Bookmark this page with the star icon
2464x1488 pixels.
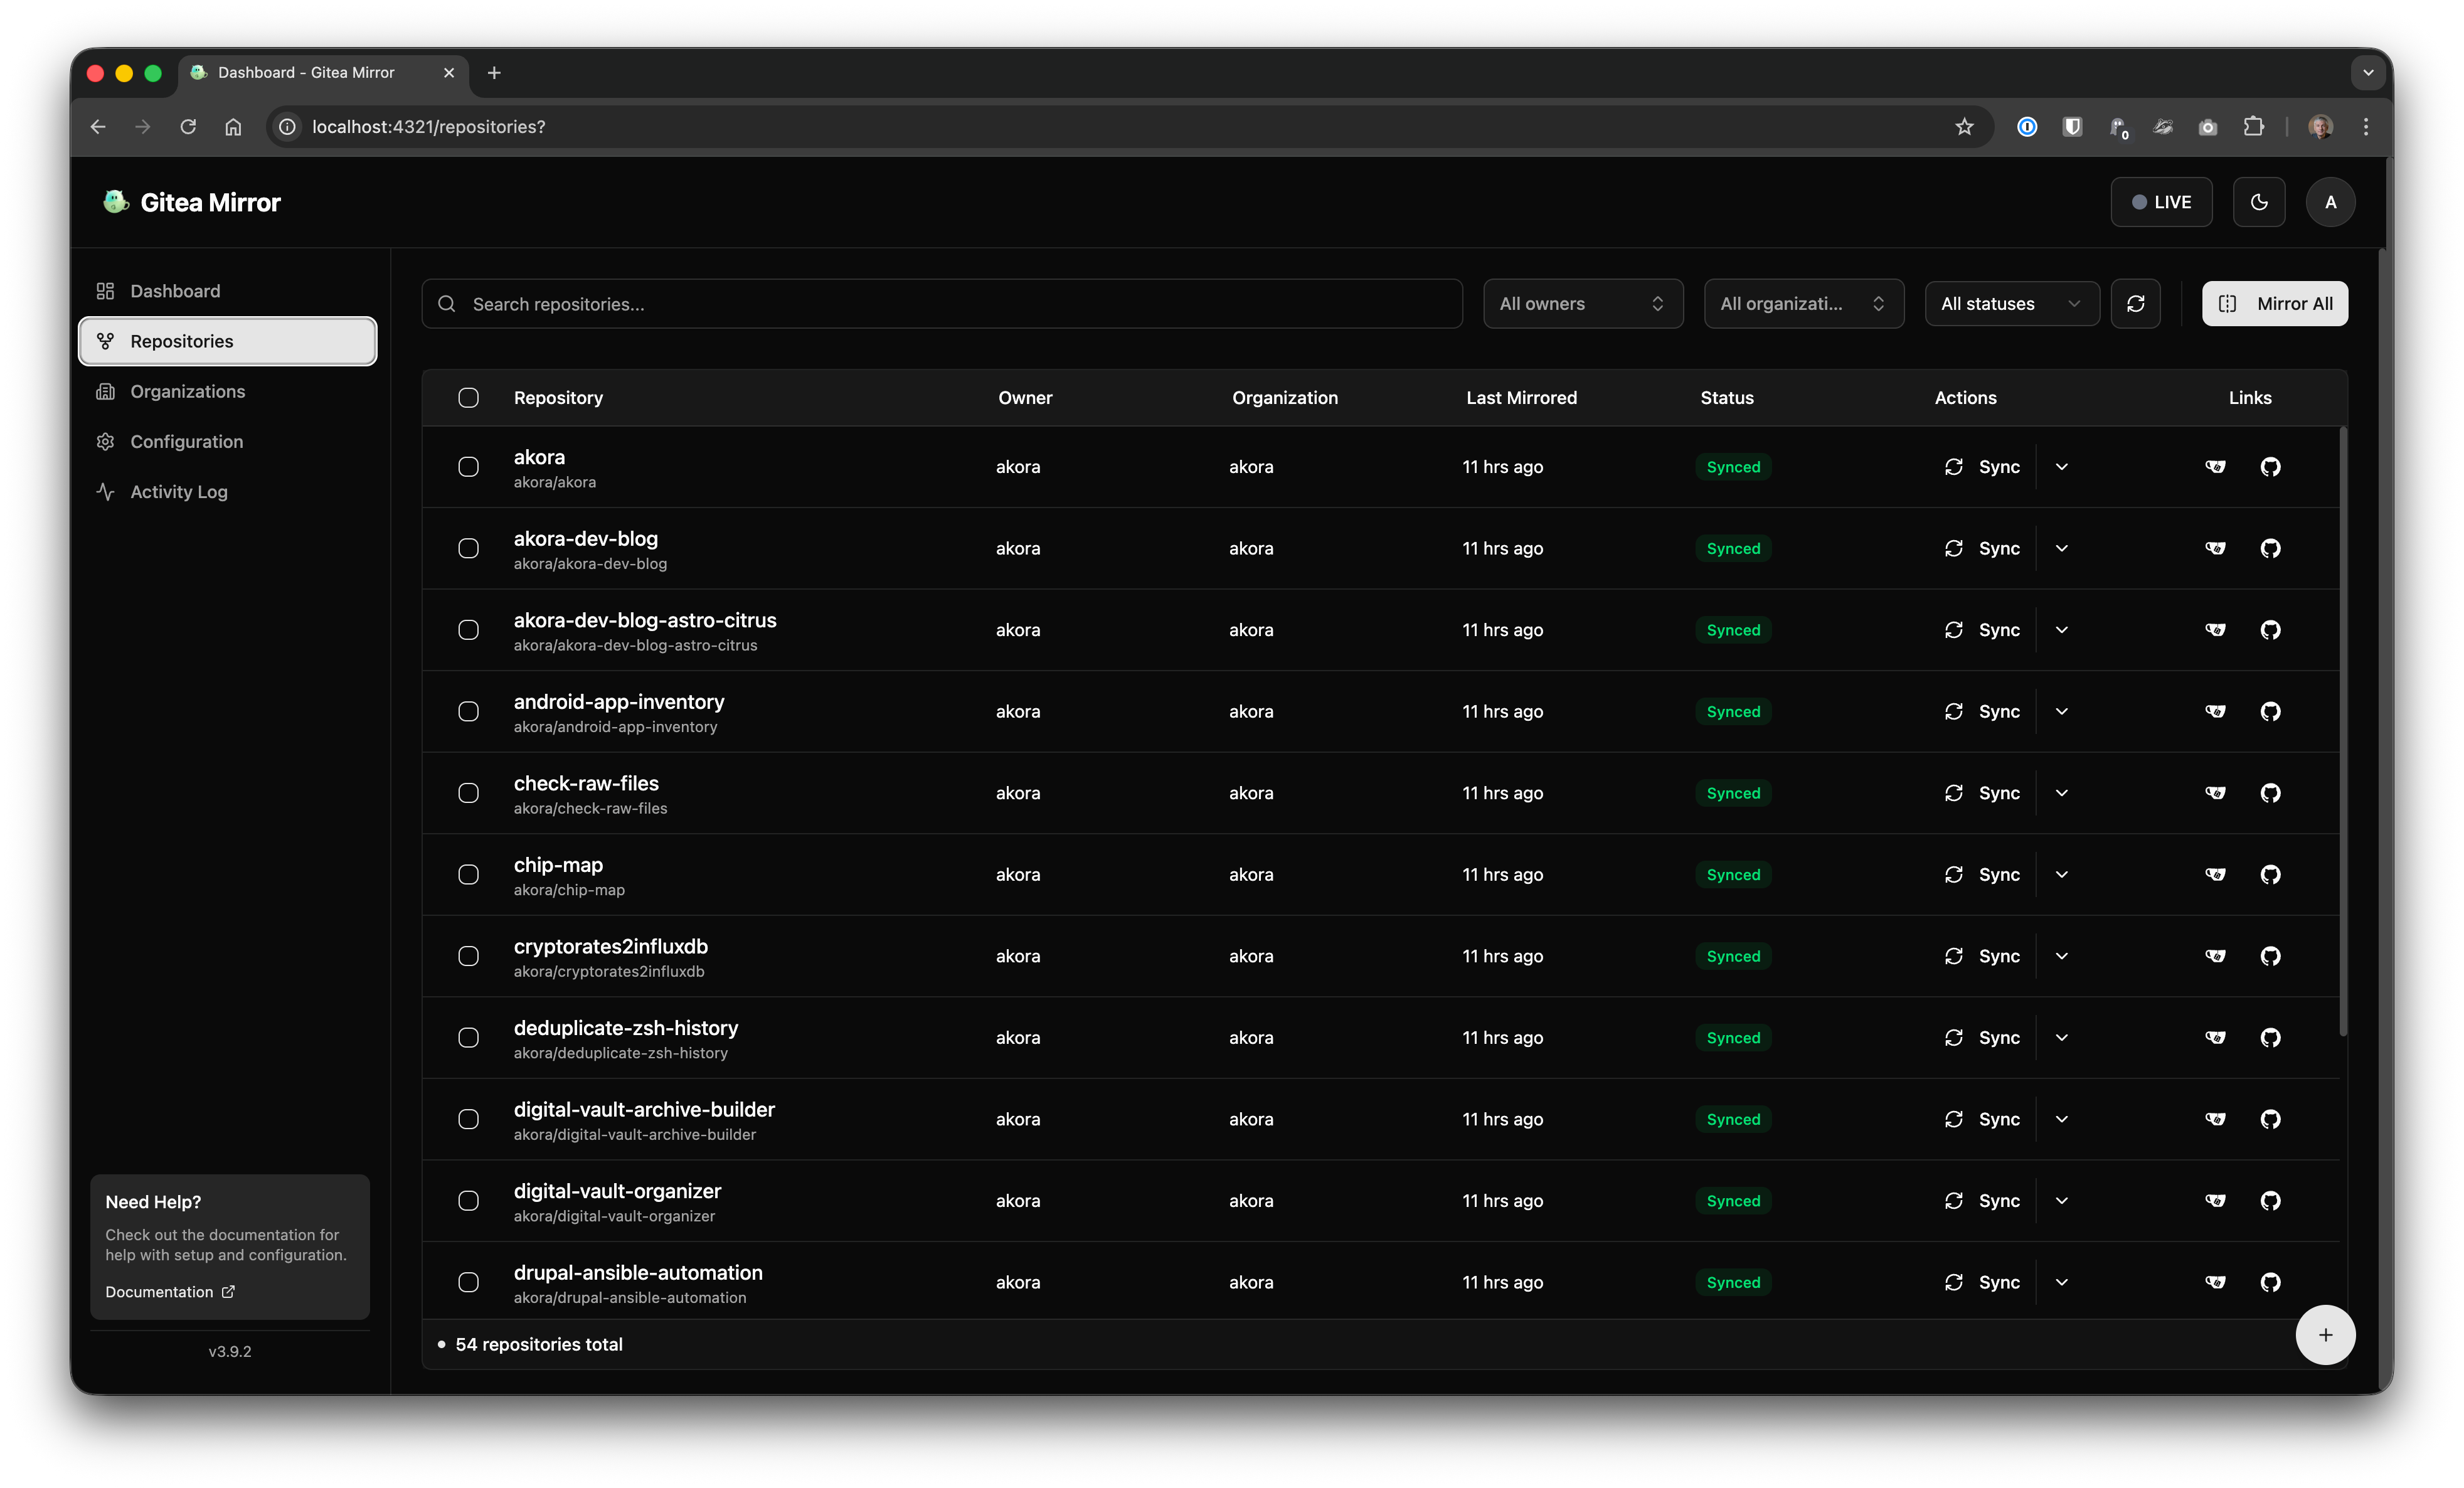point(1964,127)
